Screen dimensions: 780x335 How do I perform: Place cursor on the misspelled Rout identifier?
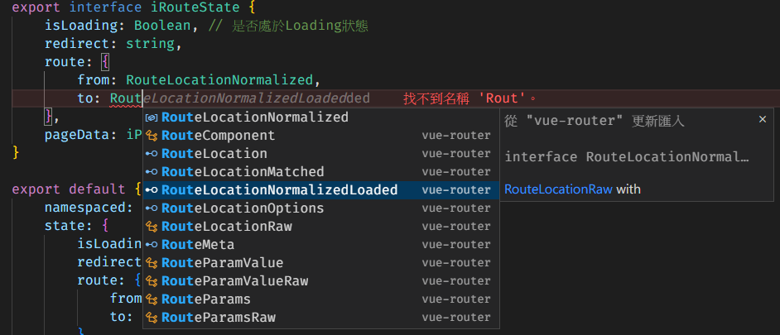tap(126, 98)
